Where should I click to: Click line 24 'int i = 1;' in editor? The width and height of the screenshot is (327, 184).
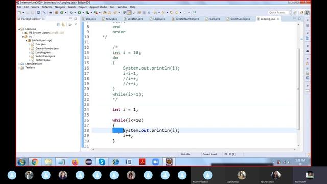pyautogui.click(x=125, y=110)
